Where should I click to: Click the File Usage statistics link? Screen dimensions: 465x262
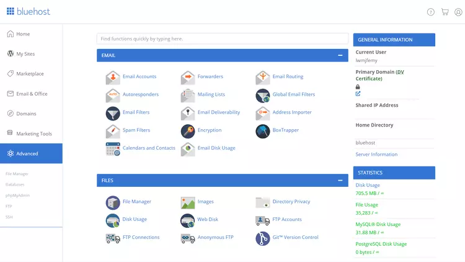coord(367,205)
